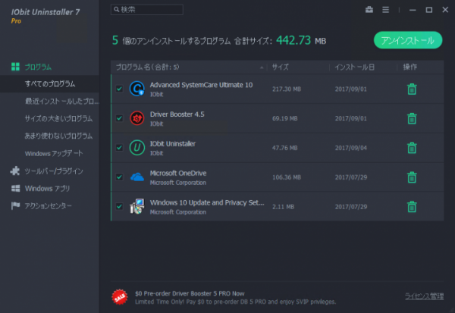455x313 pixels.
Task: Uncheck the Driver Booster 4.5 checkbox
Action: point(119,118)
